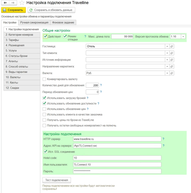The width and height of the screenshot is (191, 193).
Task: Enable Получать цены по брони из TravelLine
Action: pyautogui.click(x=44, y=120)
